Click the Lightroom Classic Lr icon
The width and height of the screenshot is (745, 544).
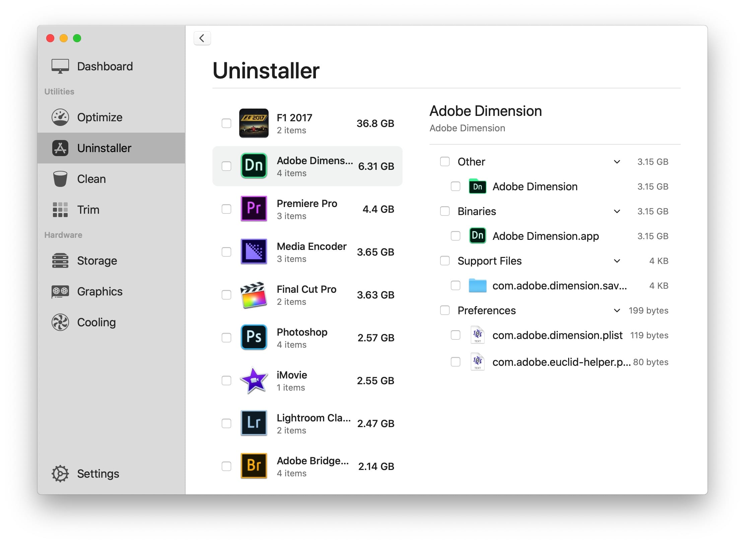(254, 423)
